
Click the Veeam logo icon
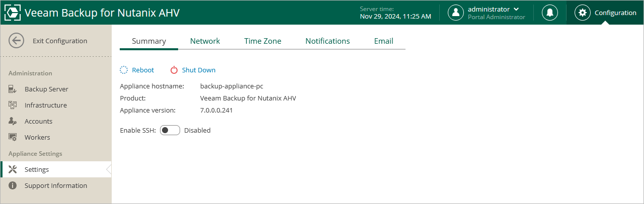[x=12, y=13]
